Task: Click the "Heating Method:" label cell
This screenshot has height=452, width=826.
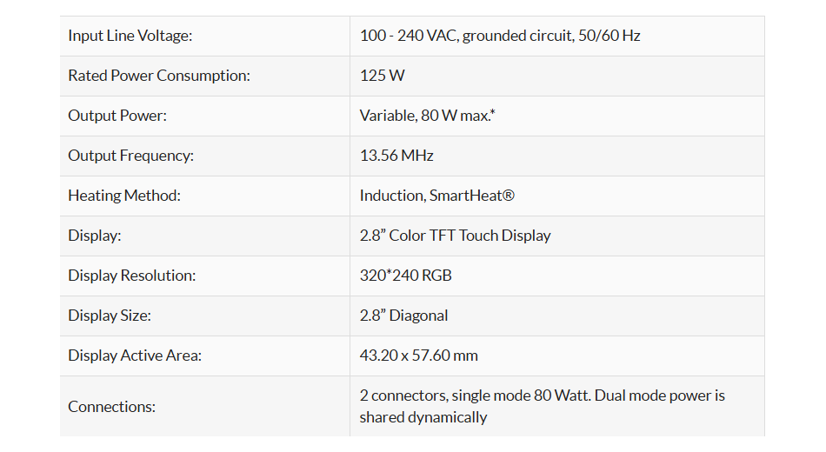Action: pos(124,196)
